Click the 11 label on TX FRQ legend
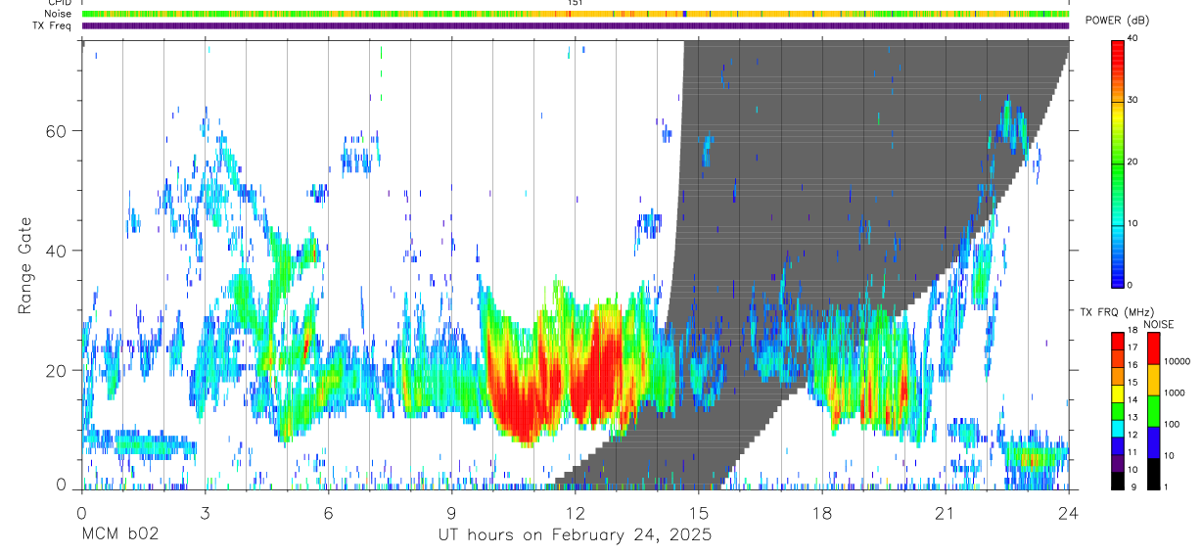Screen dimensions: 1202x555 click(1132, 452)
